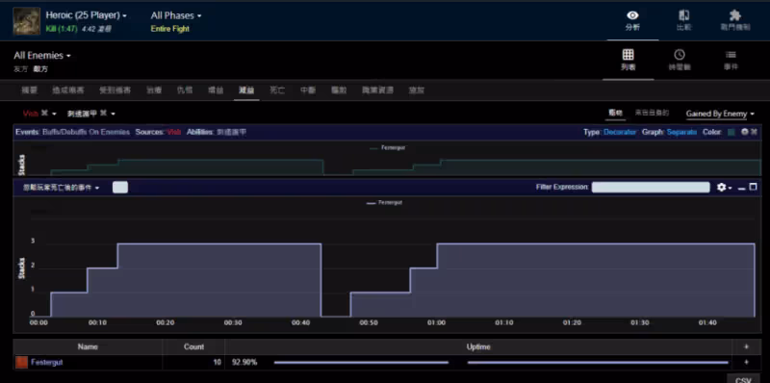Open the Heroic (25 Player) difficulty dropdown

(87, 15)
